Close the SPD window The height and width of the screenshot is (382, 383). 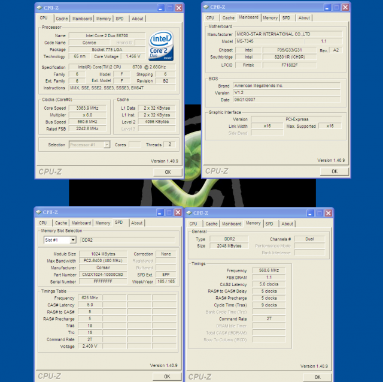click(x=178, y=212)
